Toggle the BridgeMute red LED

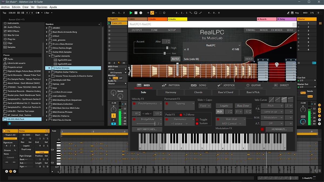(x=134, y=119)
